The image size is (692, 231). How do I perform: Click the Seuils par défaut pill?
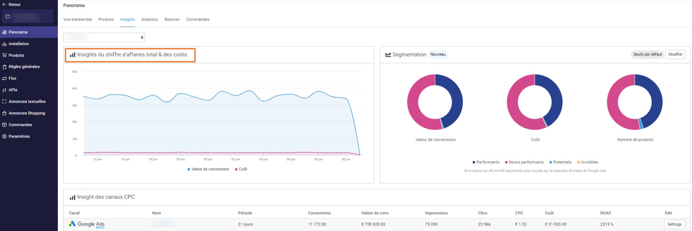click(647, 54)
